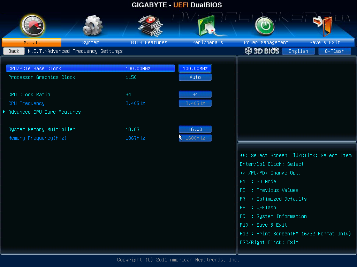Launch Q-Flash utility button
Viewport: 357px width, 267px height.
(x=334, y=51)
